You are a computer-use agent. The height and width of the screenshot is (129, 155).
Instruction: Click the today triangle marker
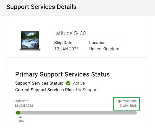click(x=20, y=117)
